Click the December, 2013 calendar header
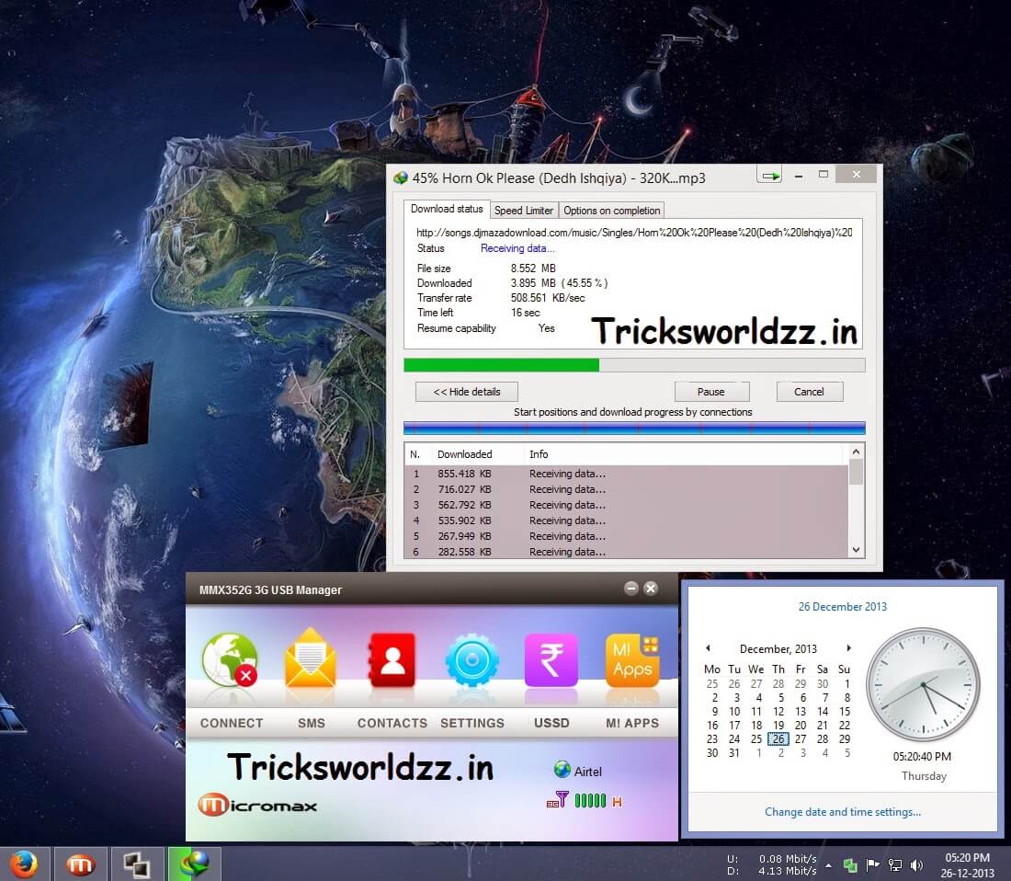Viewport: 1011px width, 881px height. click(778, 649)
